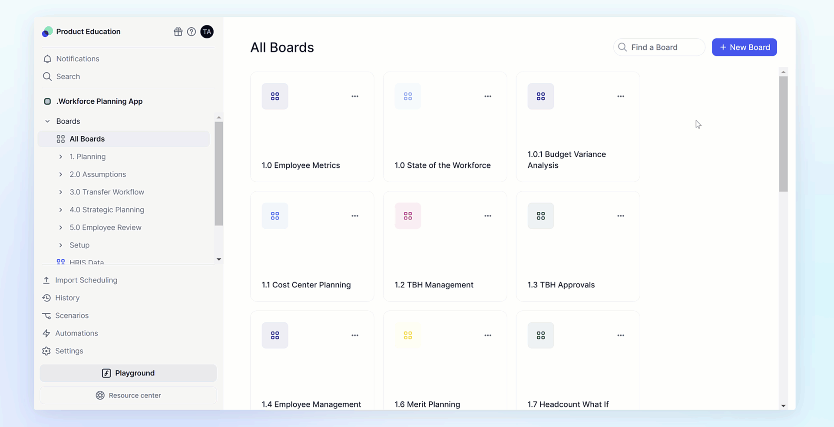
Task: Expand the 1. Planning folder
Action: click(60, 157)
